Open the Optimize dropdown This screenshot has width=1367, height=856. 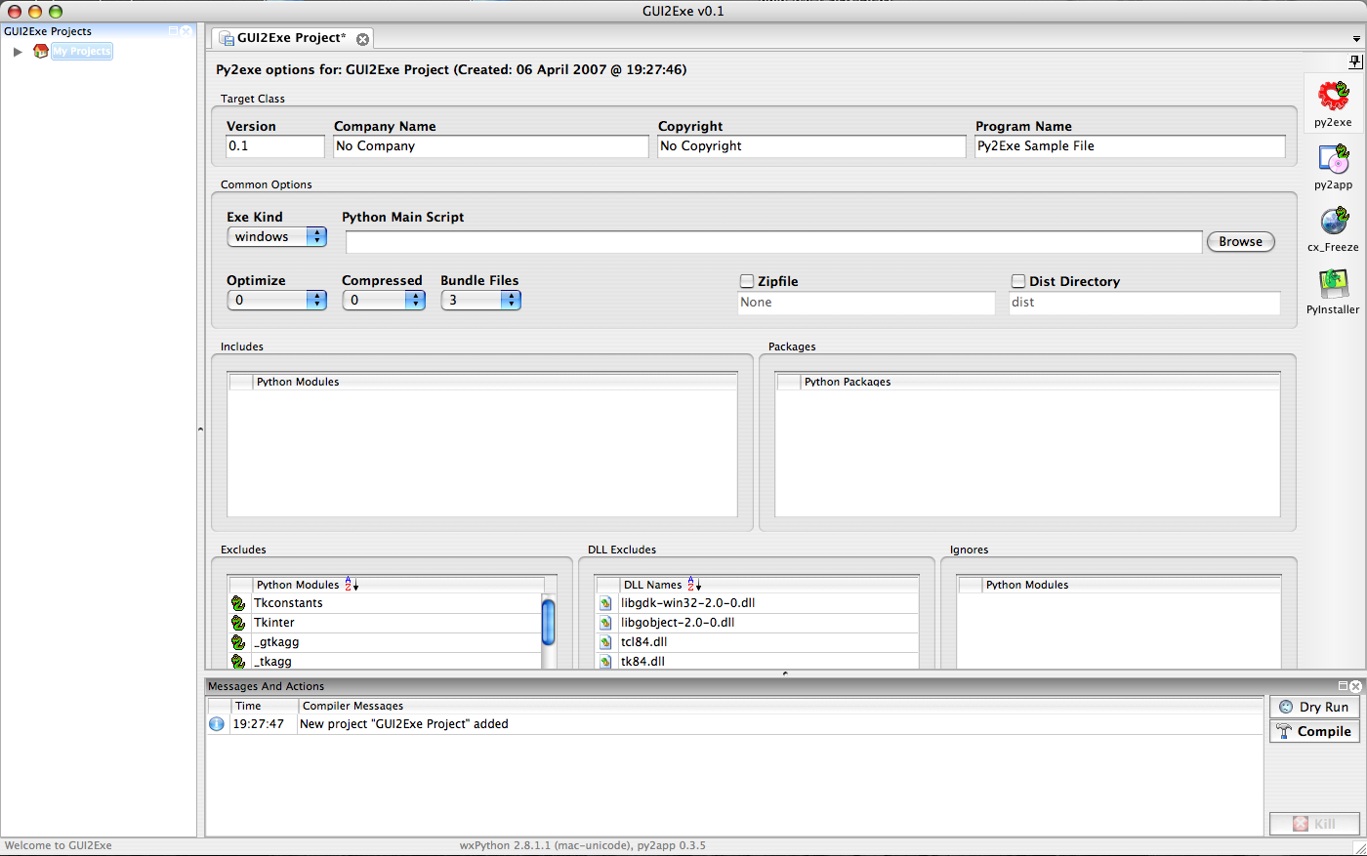pyautogui.click(x=276, y=301)
